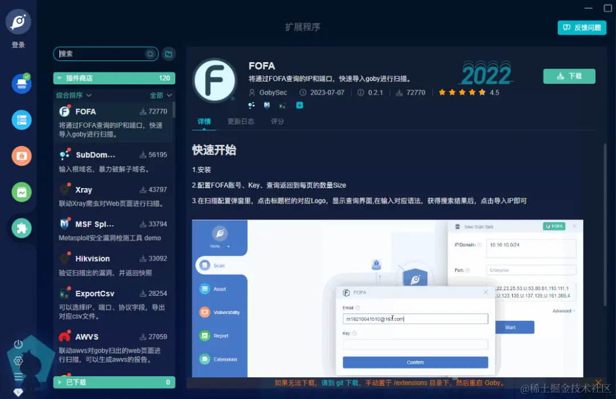Image resolution: width=616 pixels, height=399 pixels.
Task: Click teal square icon under FOFA details
Action: coord(299,105)
